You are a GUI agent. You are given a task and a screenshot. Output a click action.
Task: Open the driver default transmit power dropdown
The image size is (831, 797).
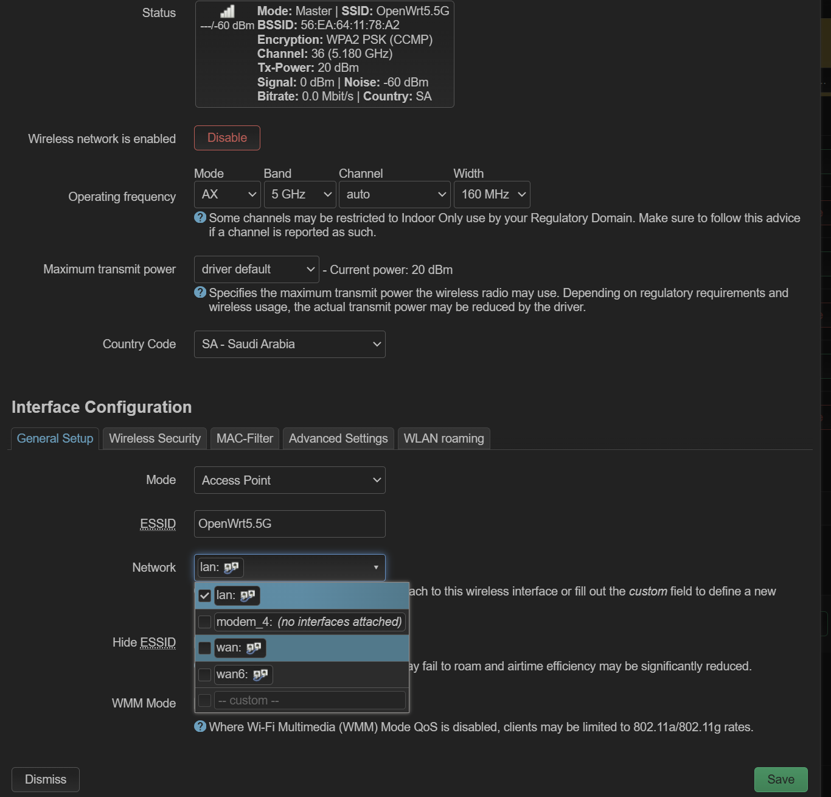[x=257, y=269]
